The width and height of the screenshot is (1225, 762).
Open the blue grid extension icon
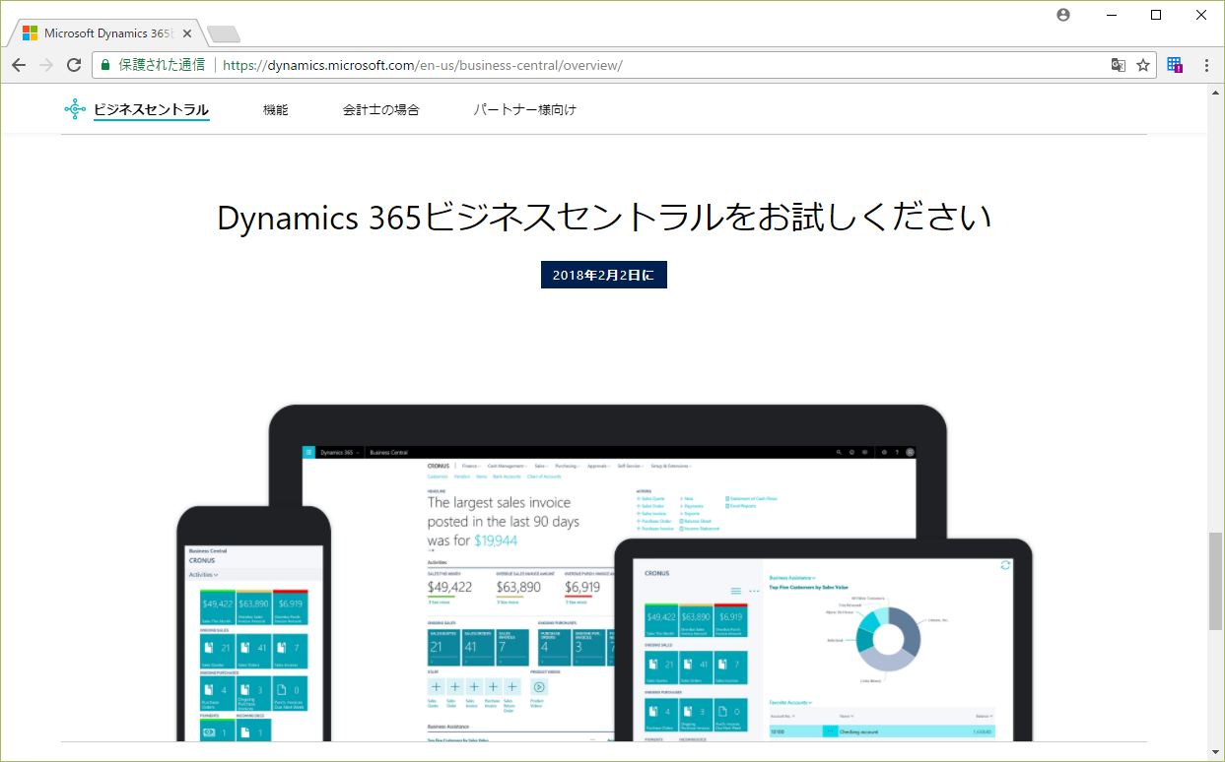(1175, 65)
